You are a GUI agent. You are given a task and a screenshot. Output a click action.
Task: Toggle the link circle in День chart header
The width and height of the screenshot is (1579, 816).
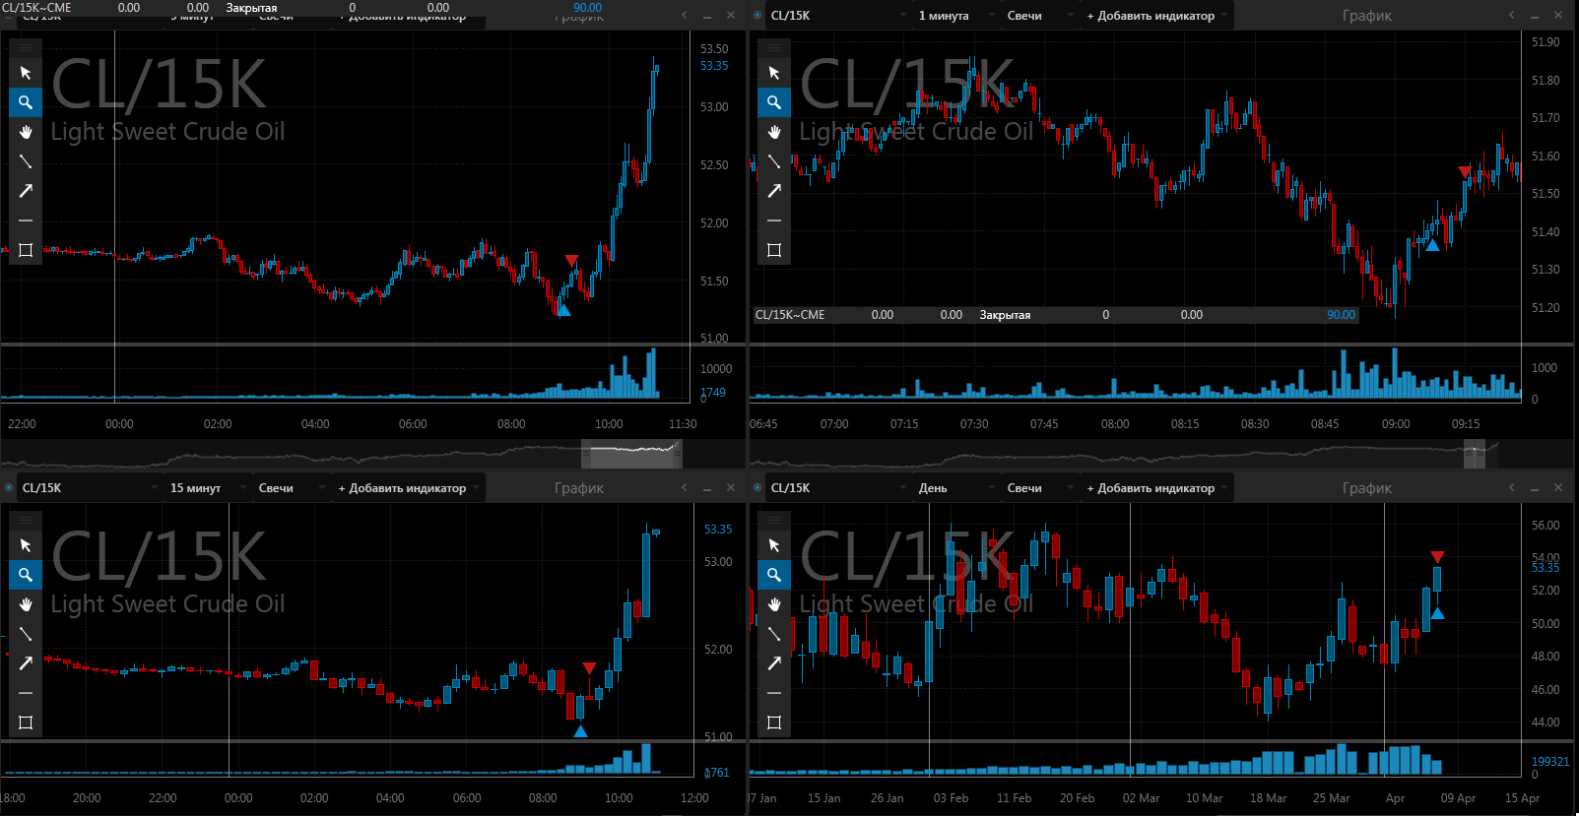point(757,488)
